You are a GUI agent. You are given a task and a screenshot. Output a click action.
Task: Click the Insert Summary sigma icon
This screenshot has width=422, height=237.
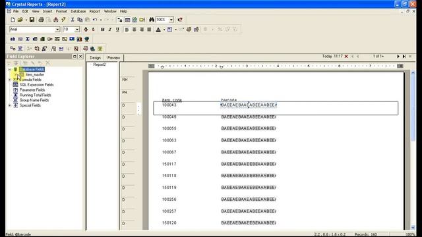tap(28, 39)
